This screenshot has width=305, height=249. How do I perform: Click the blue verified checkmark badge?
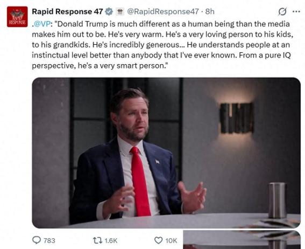(x=109, y=12)
